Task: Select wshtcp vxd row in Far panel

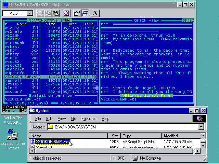Action: point(50,54)
